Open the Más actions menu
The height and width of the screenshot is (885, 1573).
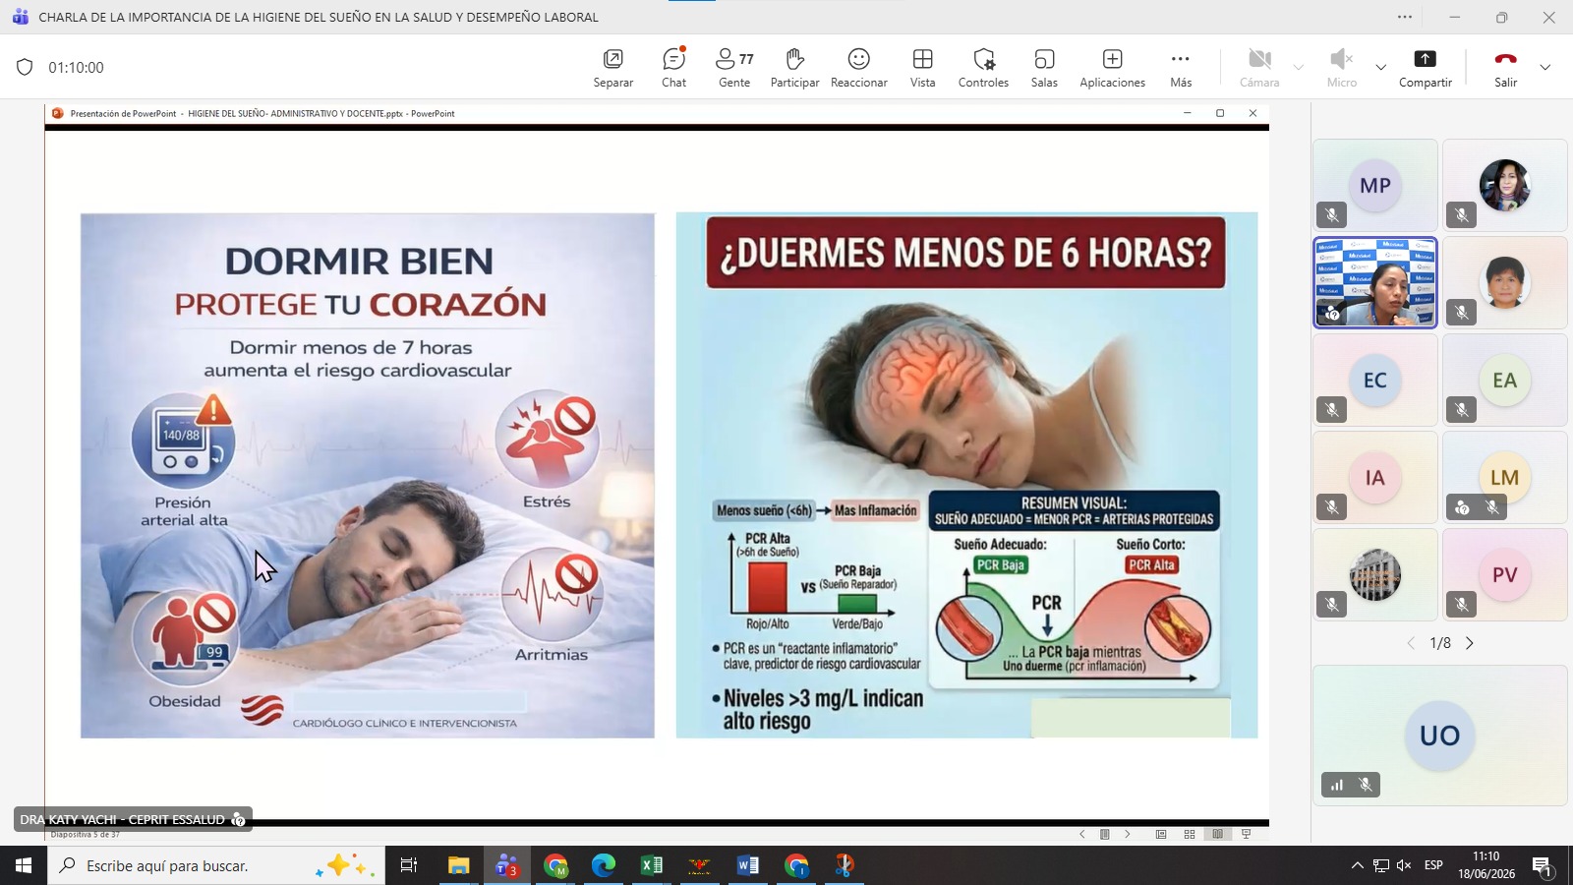point(1181,68)
